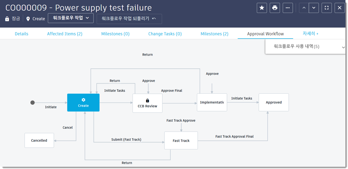Go to previous record with up arrow
Screen dimensions: 348x169
point(304,8)
